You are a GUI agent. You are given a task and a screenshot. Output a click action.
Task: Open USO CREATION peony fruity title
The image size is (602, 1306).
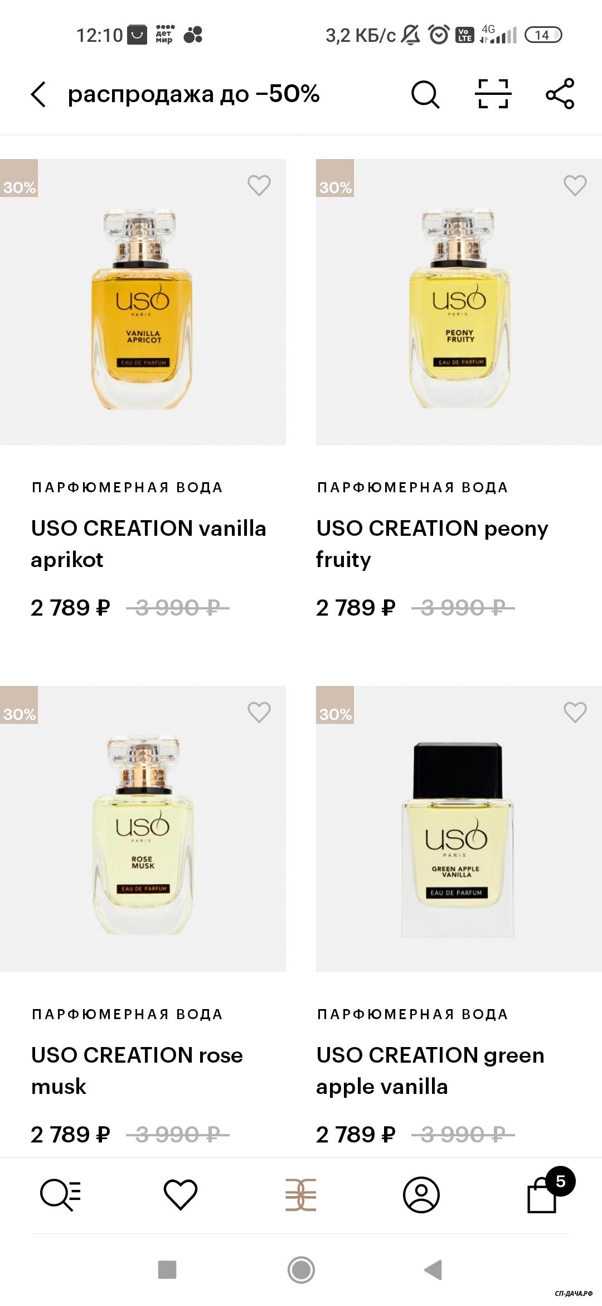(x=432, y=543)
